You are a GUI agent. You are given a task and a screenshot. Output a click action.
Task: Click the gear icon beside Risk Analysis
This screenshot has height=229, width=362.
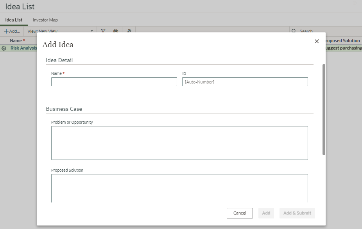[4, 48]
